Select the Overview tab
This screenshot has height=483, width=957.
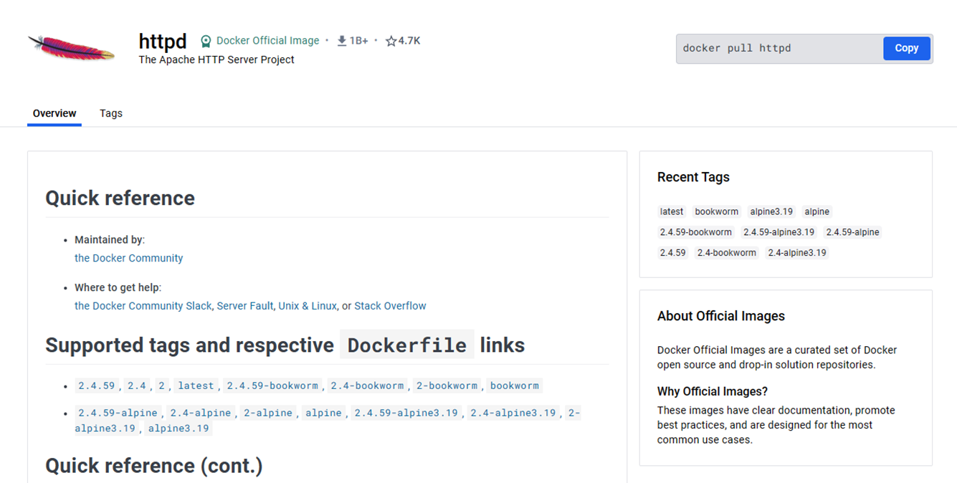54,113
